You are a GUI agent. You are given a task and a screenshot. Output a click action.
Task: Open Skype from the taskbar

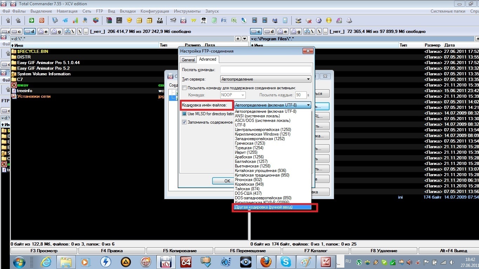coord(286,262)
